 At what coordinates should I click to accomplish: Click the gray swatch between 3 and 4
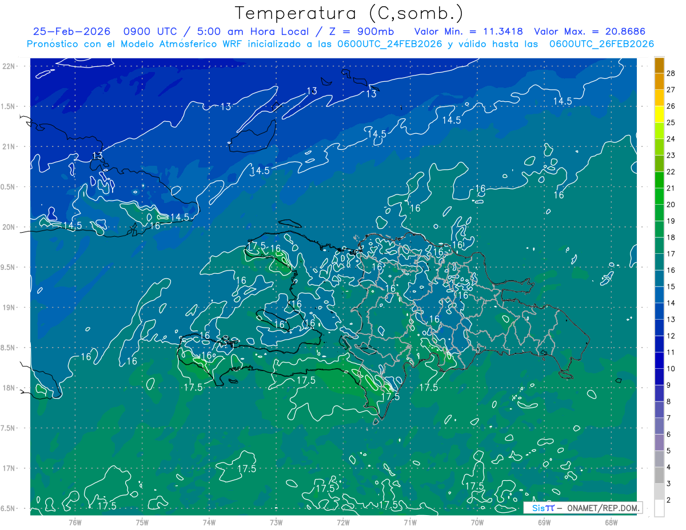659,476
